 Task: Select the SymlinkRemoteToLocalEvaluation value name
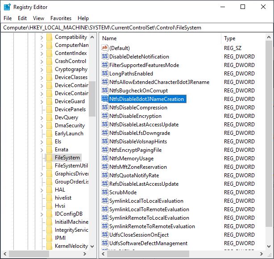coord(149,218)
